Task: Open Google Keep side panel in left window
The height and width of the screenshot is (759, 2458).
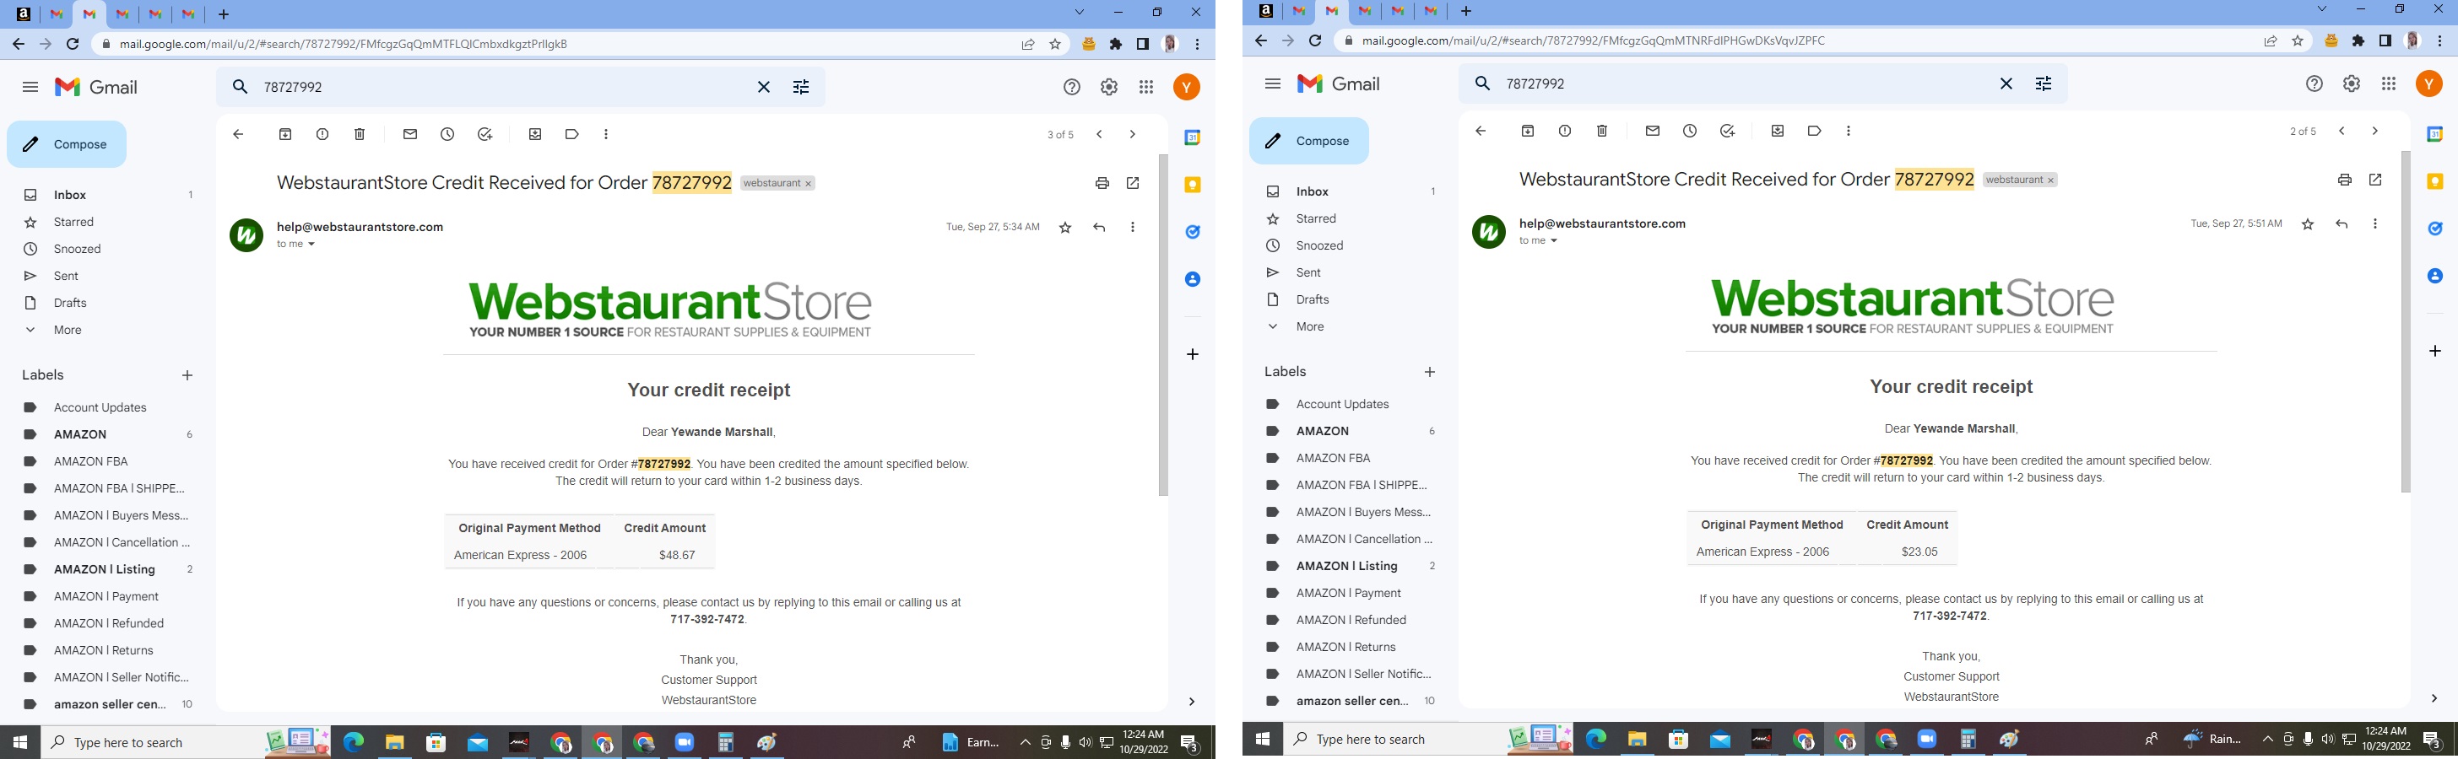Action: coord(1192,185)
